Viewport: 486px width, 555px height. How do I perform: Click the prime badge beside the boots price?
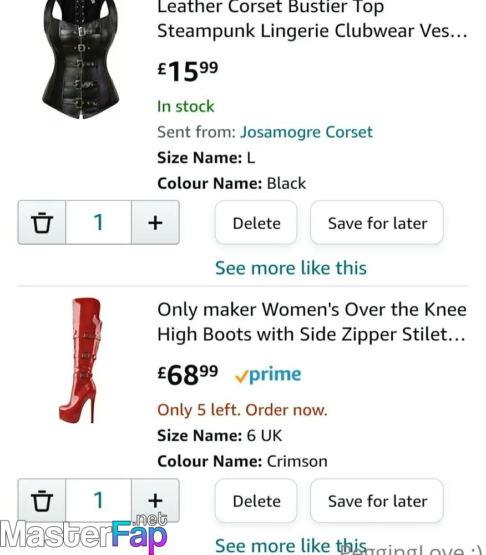click(x=268, y=375)
